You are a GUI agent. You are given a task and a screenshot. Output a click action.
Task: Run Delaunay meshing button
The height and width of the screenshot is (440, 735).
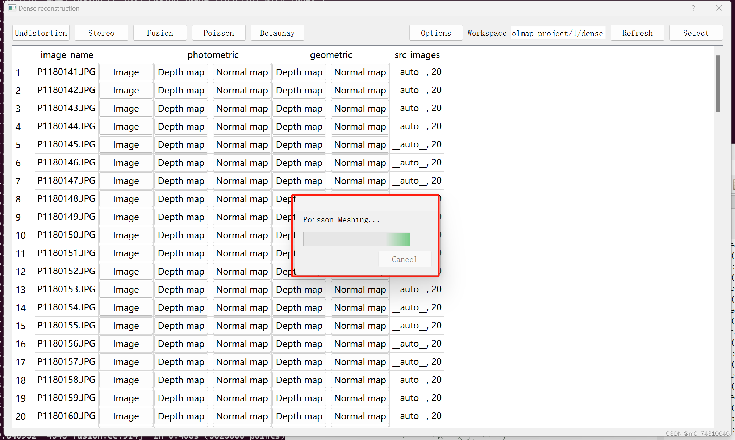tap(277, 33)
